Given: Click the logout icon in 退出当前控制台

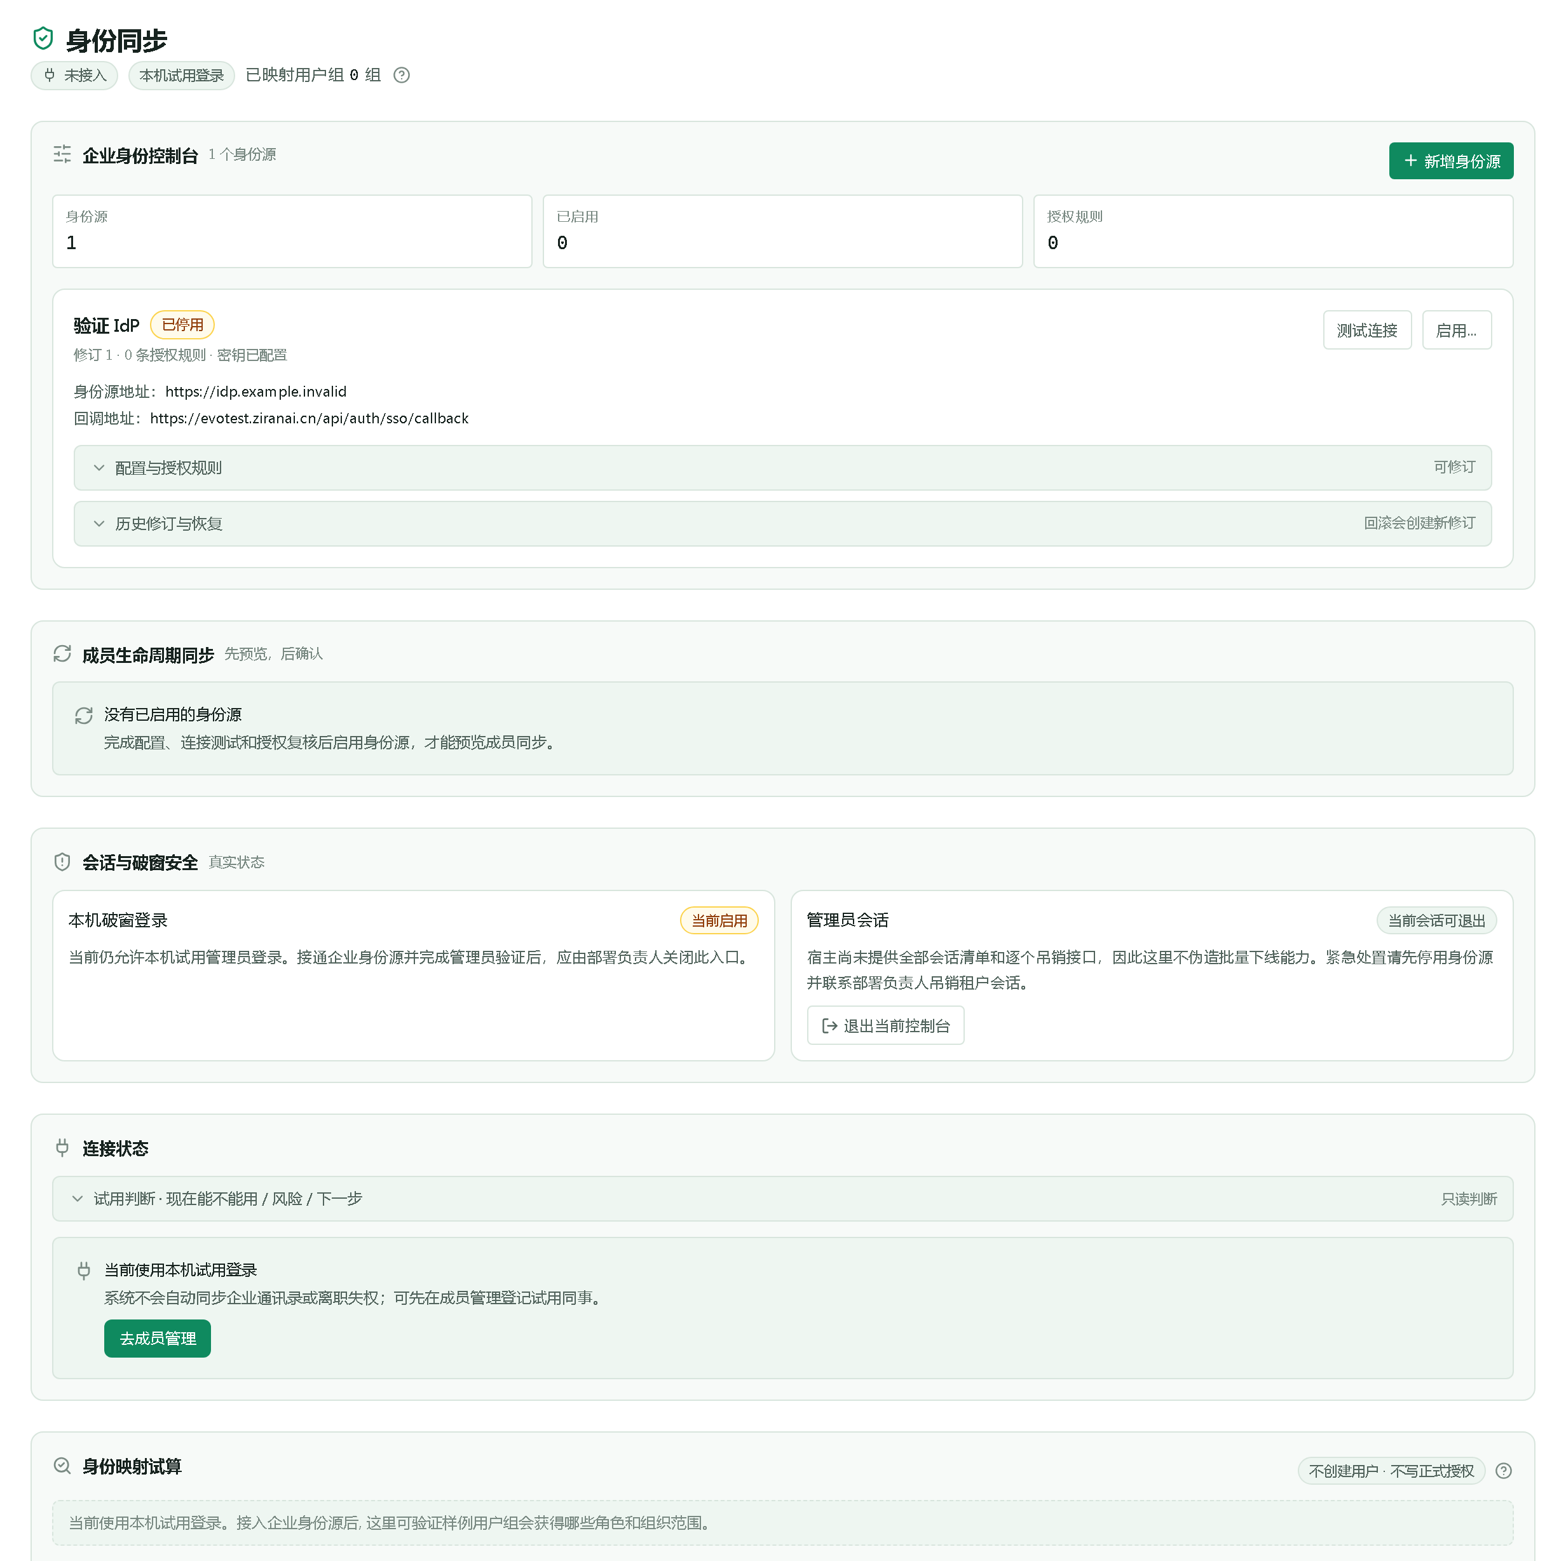Looking at the screenshot, I should (829, 1026).
